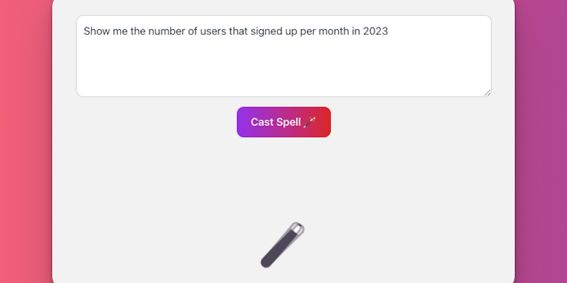Click the white tip of the large wand
The width and height of the screenshot is (567, 283).
point(297,228)
